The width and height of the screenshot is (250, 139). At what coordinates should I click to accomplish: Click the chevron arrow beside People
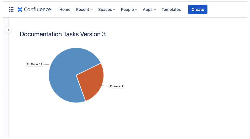[x=136, y=10]
